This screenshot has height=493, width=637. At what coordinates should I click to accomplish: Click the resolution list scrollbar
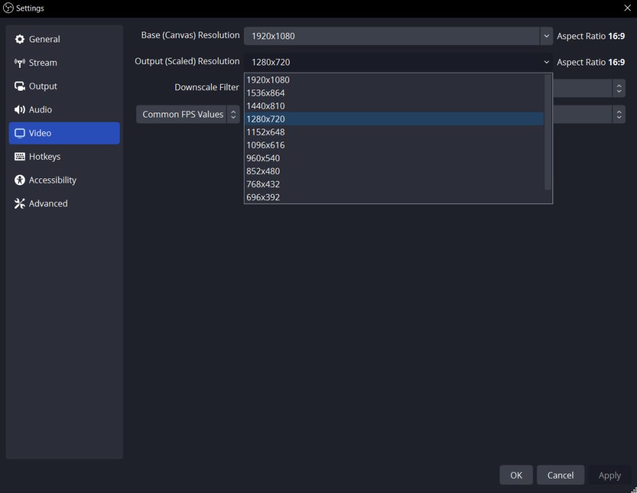(548, 132)
